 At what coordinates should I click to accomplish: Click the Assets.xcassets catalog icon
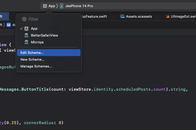(122, 16)
